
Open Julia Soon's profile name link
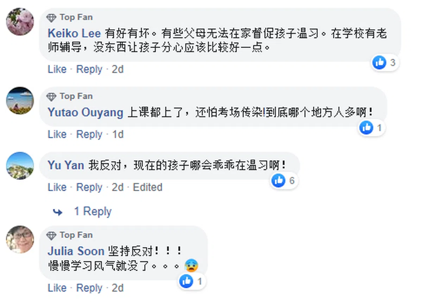click(76, 251)
